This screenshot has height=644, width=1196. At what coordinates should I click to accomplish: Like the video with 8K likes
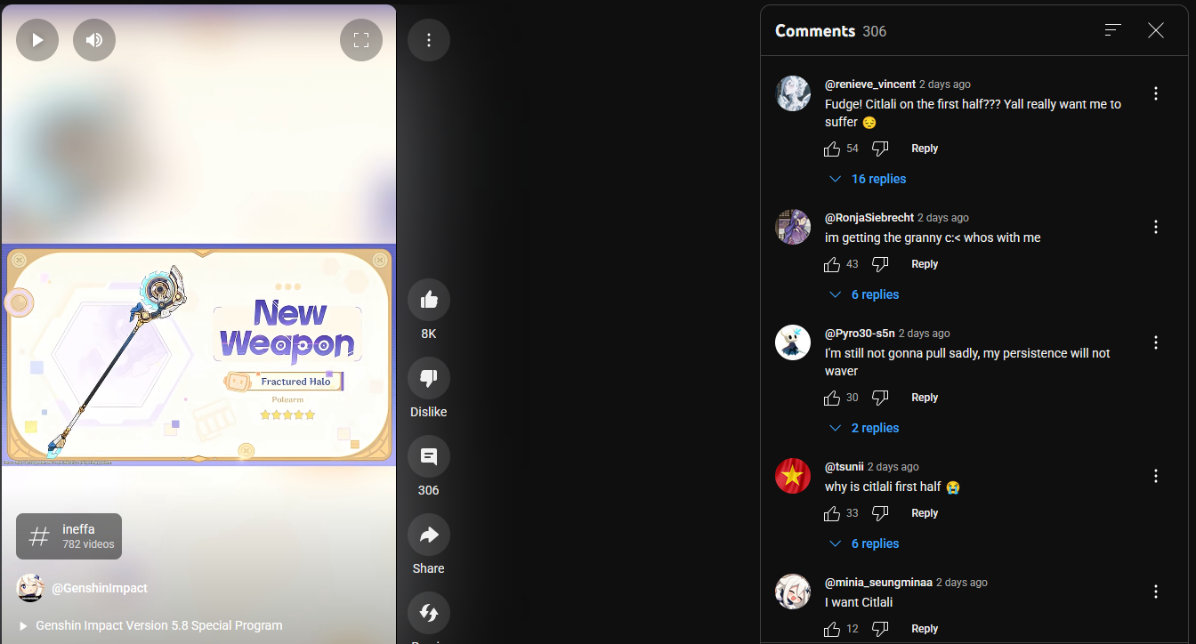tap(429, 300)
